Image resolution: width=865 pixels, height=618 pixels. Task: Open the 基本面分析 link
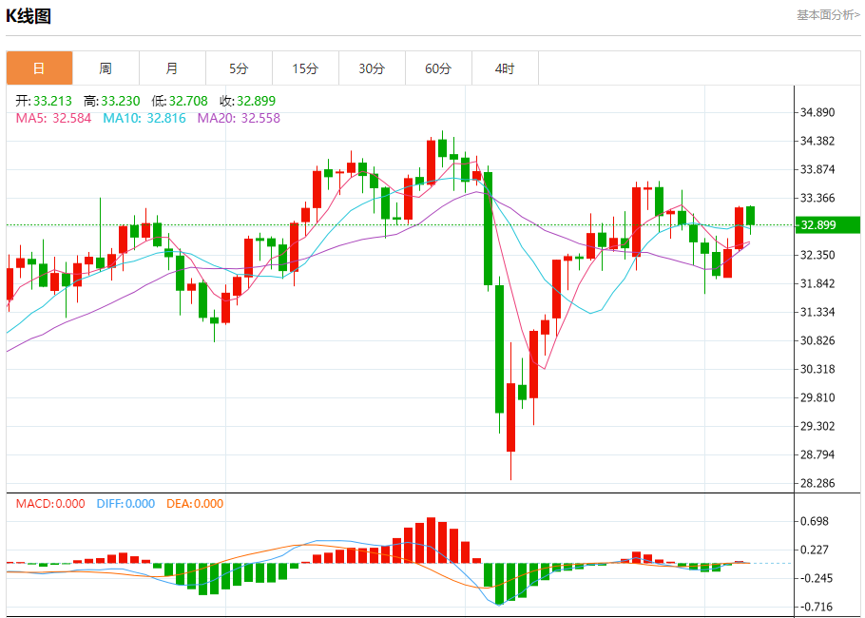(828, 15)
